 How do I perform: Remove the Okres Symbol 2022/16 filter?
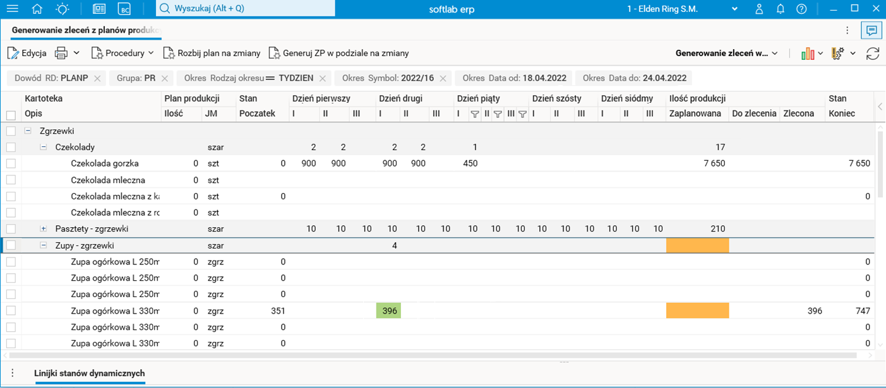click(x=443, y=78)
